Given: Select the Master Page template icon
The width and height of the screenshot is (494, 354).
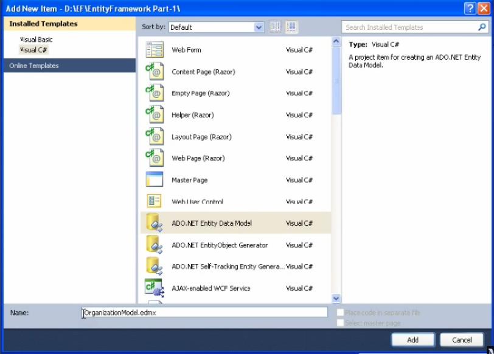Looking at the screenshot, I should 155,180.
